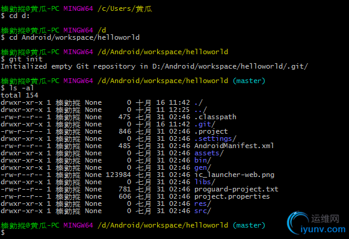The image size is (349, 239).
Task: Click the blue '.git/' directory entry
Action: [x=205, y=124]
